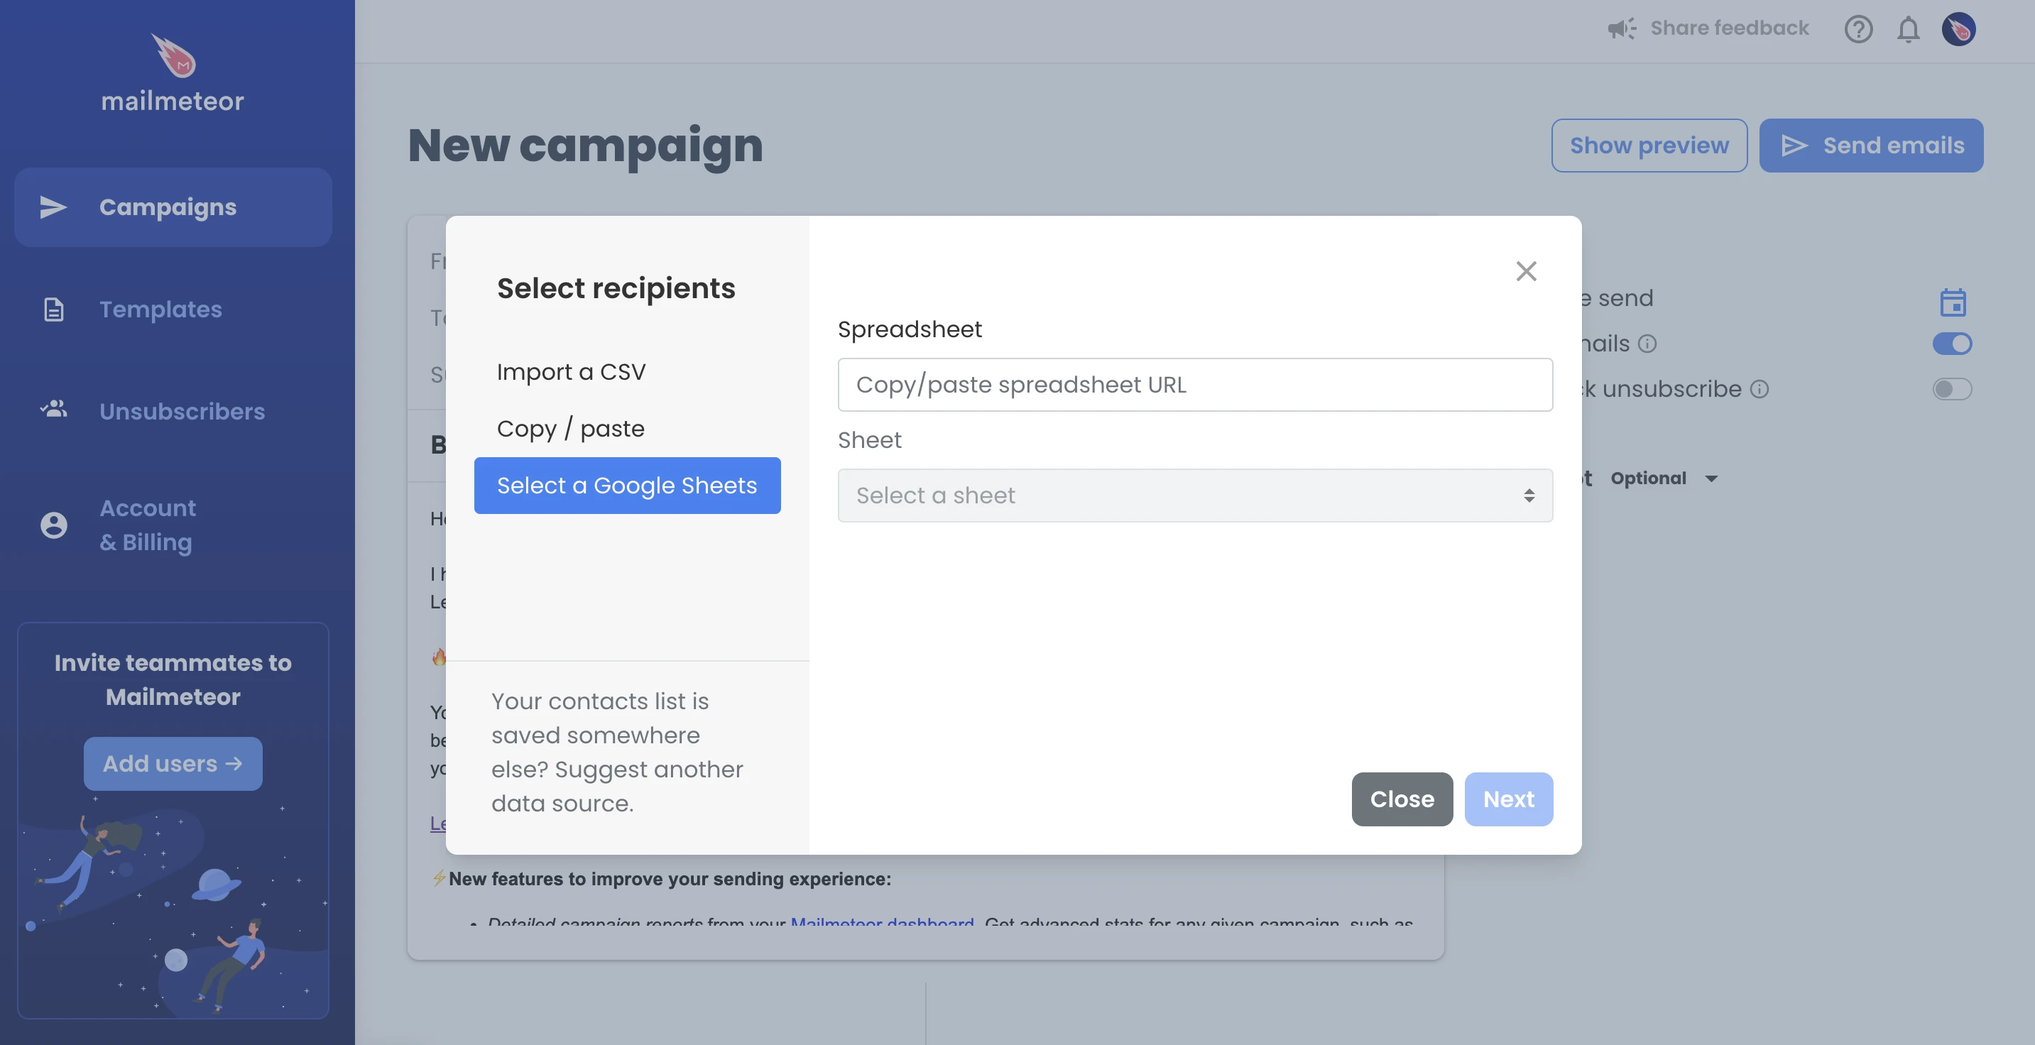Select a sheet from the dropdown
Viewport: 2035px width, 1045px height.
pyautogui.click(x=1196, y=495)
